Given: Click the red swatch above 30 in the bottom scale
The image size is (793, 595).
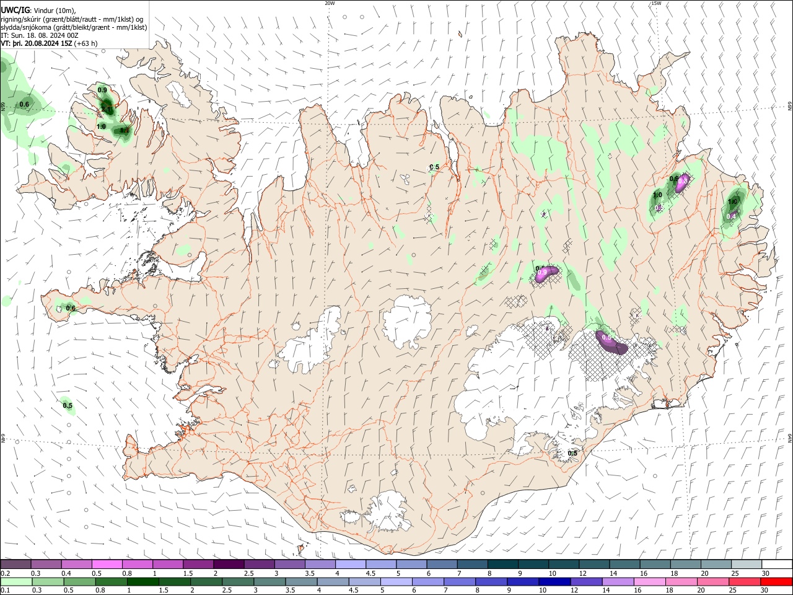Looking at the screenshot, I should tap(776, 581).
